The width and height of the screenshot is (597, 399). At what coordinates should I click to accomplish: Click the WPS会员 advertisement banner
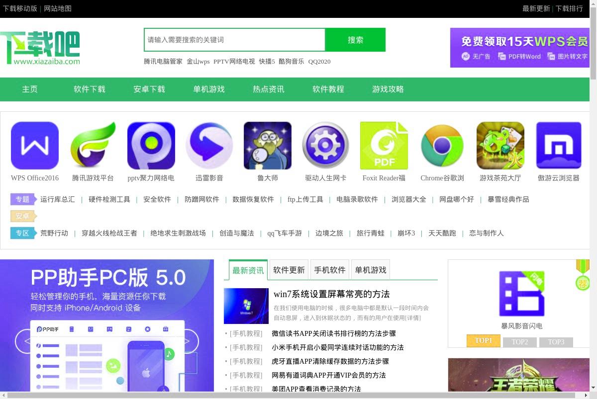(x=520, y=48)
